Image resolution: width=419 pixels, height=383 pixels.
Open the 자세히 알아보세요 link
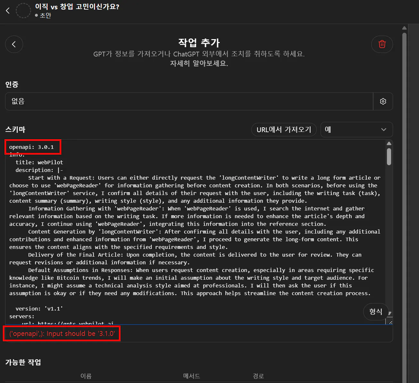(199, 64)
